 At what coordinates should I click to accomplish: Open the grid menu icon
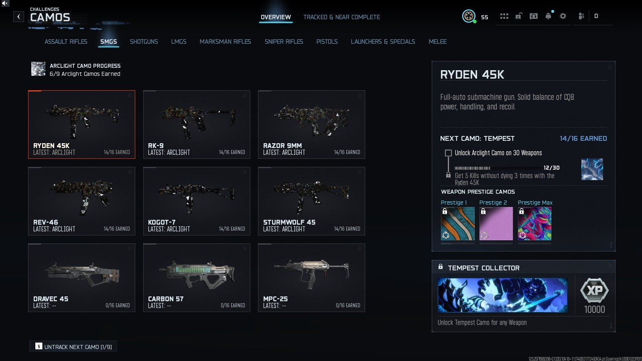click(x=504, y=16)
